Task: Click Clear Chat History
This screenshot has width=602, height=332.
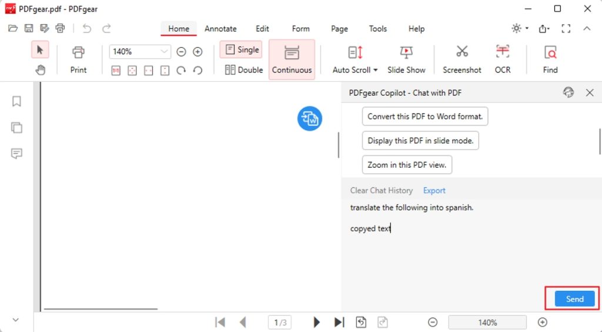Action: click(381, 191)
